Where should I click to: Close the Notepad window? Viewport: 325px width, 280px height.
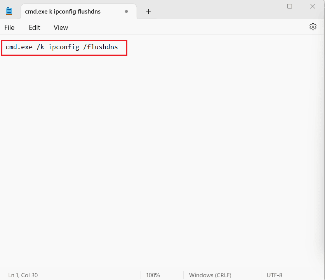point(312,7)
